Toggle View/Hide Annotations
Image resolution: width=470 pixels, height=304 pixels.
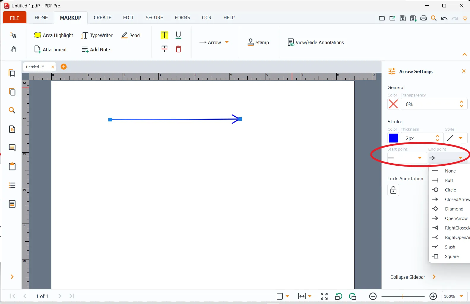coord(316,42)
